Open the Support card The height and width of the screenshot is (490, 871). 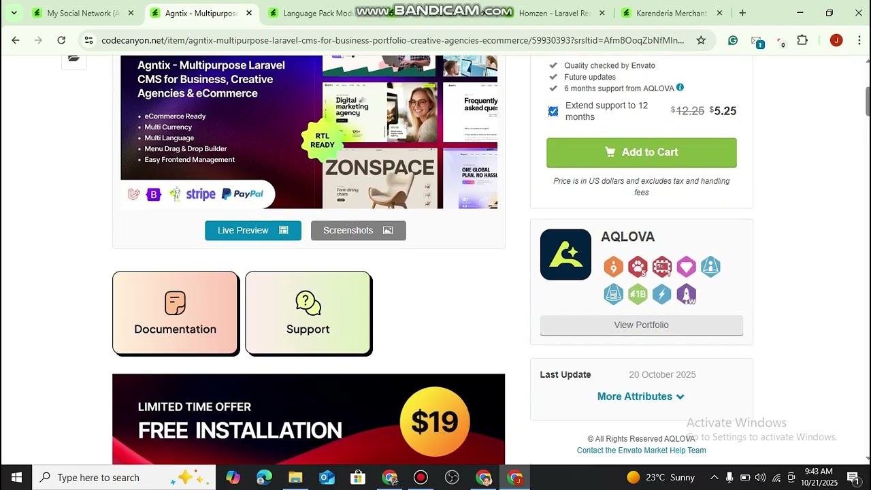pos(308,313)
